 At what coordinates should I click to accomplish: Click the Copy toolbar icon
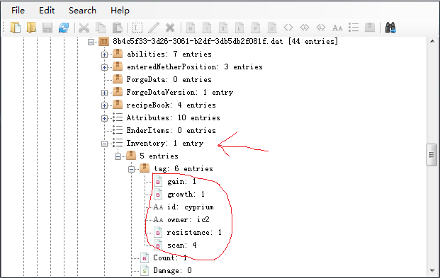point(101,28)
